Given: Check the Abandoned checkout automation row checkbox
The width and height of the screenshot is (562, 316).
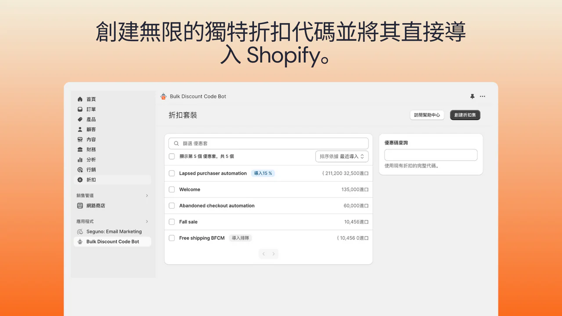Looking at the screenshot, I should (x=172, y=206).
